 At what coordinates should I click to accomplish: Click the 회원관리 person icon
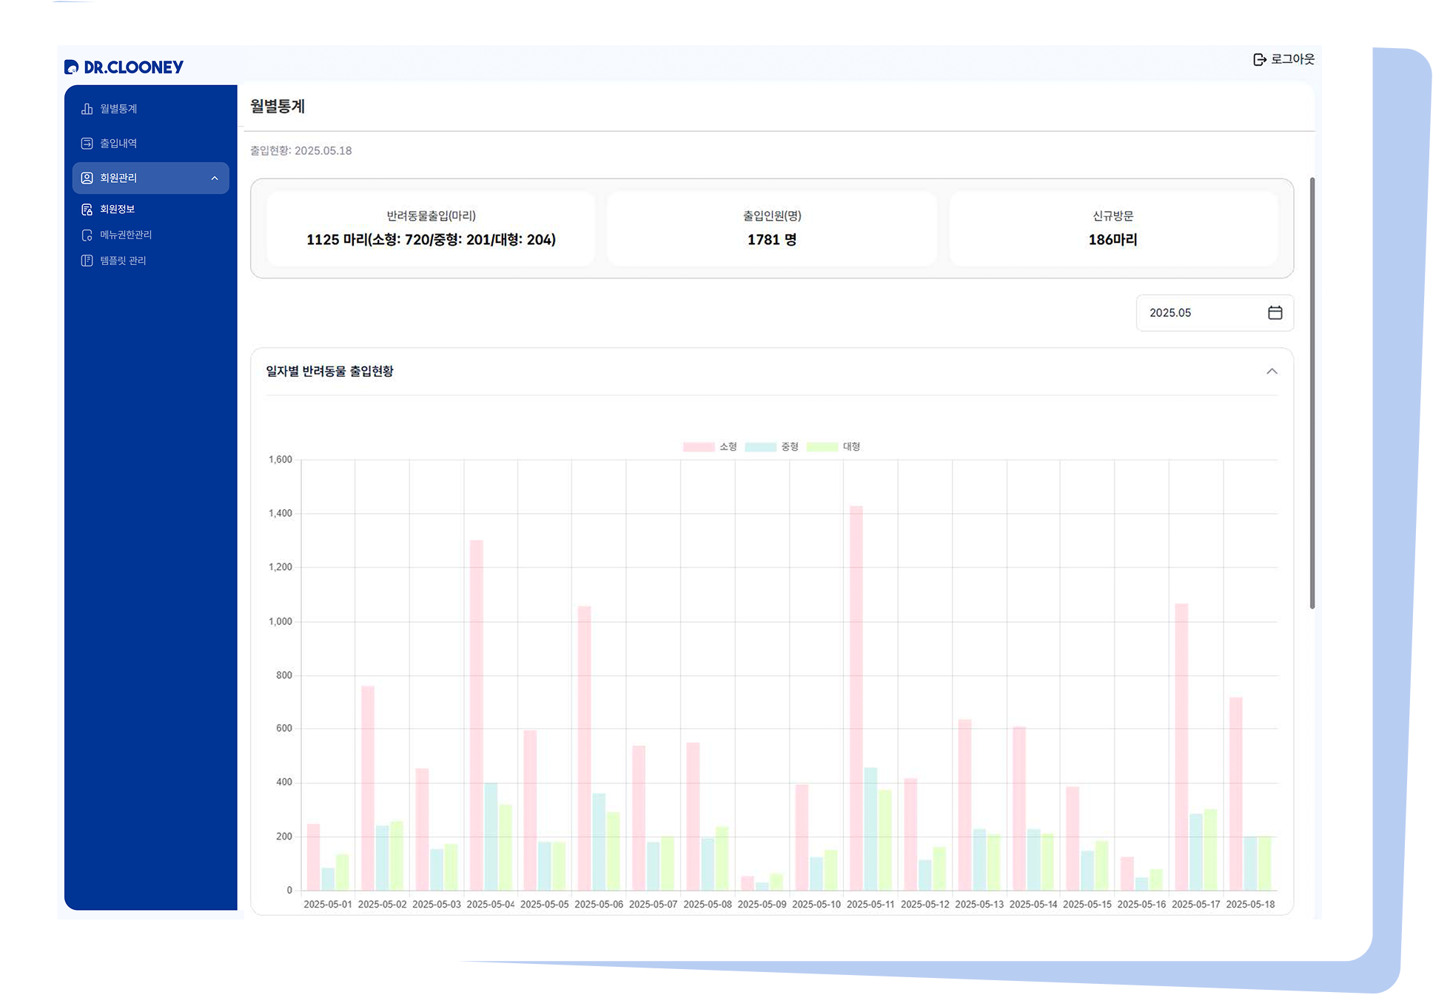point(87,178)
